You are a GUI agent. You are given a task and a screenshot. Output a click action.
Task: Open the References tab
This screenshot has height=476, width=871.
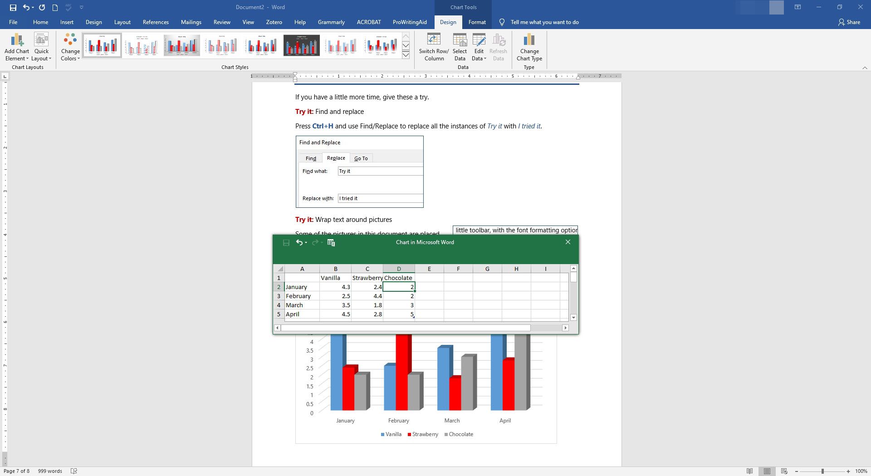tap(156, 22)
